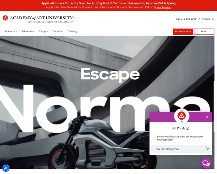Open the Campus menu
The height and width of the screenshot is (174, 217).
[x=44, y=32]
